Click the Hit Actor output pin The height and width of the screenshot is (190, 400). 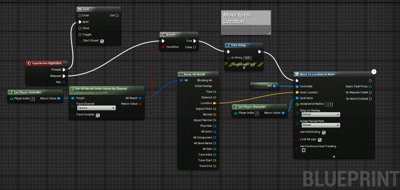214,132
